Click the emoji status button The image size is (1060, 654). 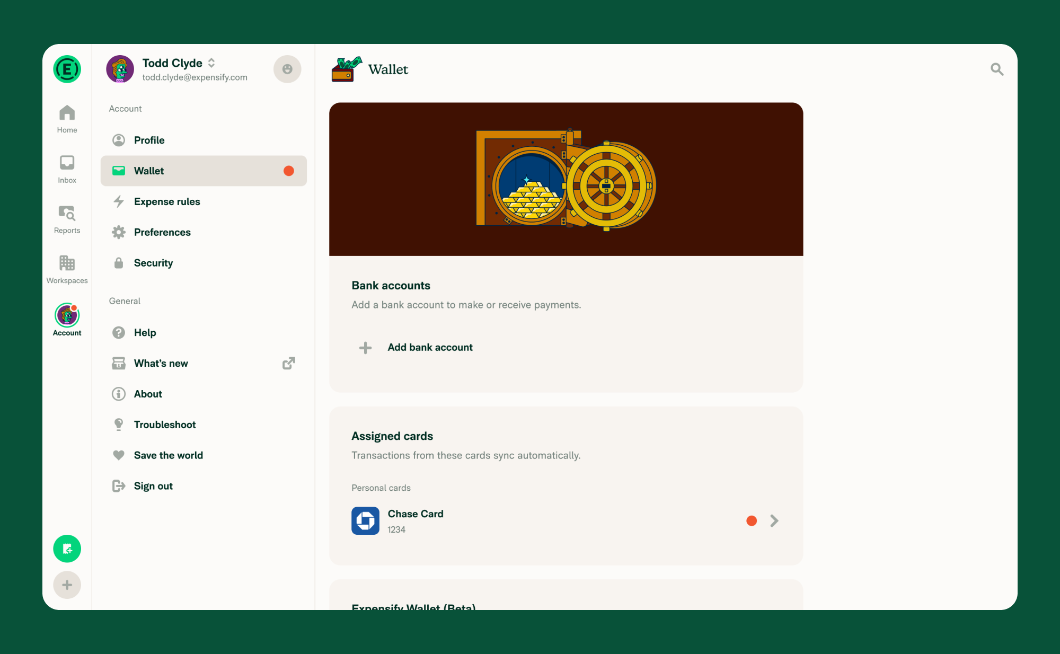pyautogui.click(x=287, y=69)
